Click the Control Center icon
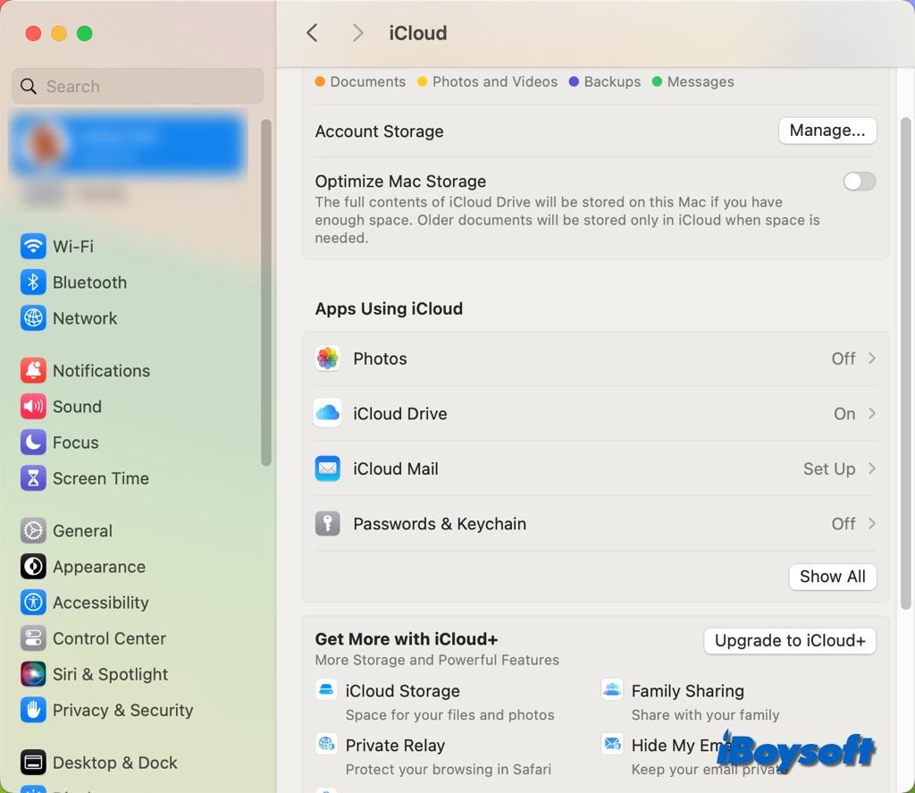The width and height of the screenshot is (915, 793). [x=33, y=638]
